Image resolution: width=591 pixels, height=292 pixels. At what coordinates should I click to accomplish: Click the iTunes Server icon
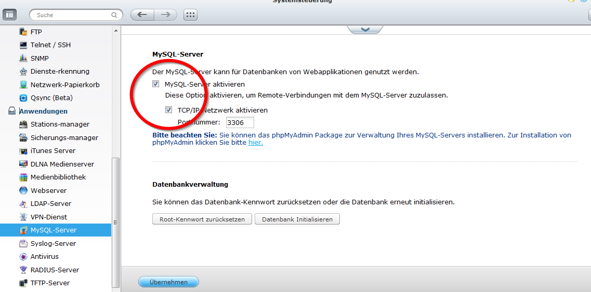[23, 151]
